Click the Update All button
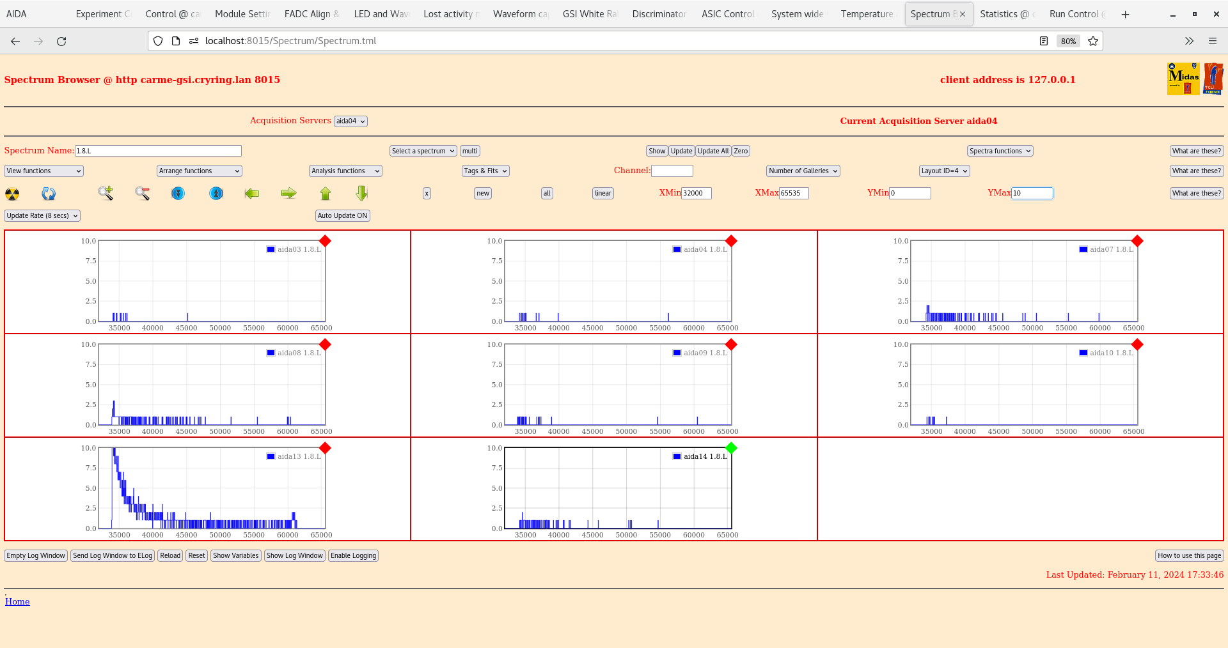 (x=712, y=151)
